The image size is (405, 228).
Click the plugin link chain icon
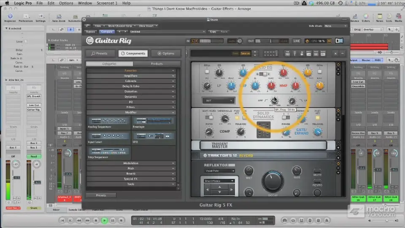[88, 26]
